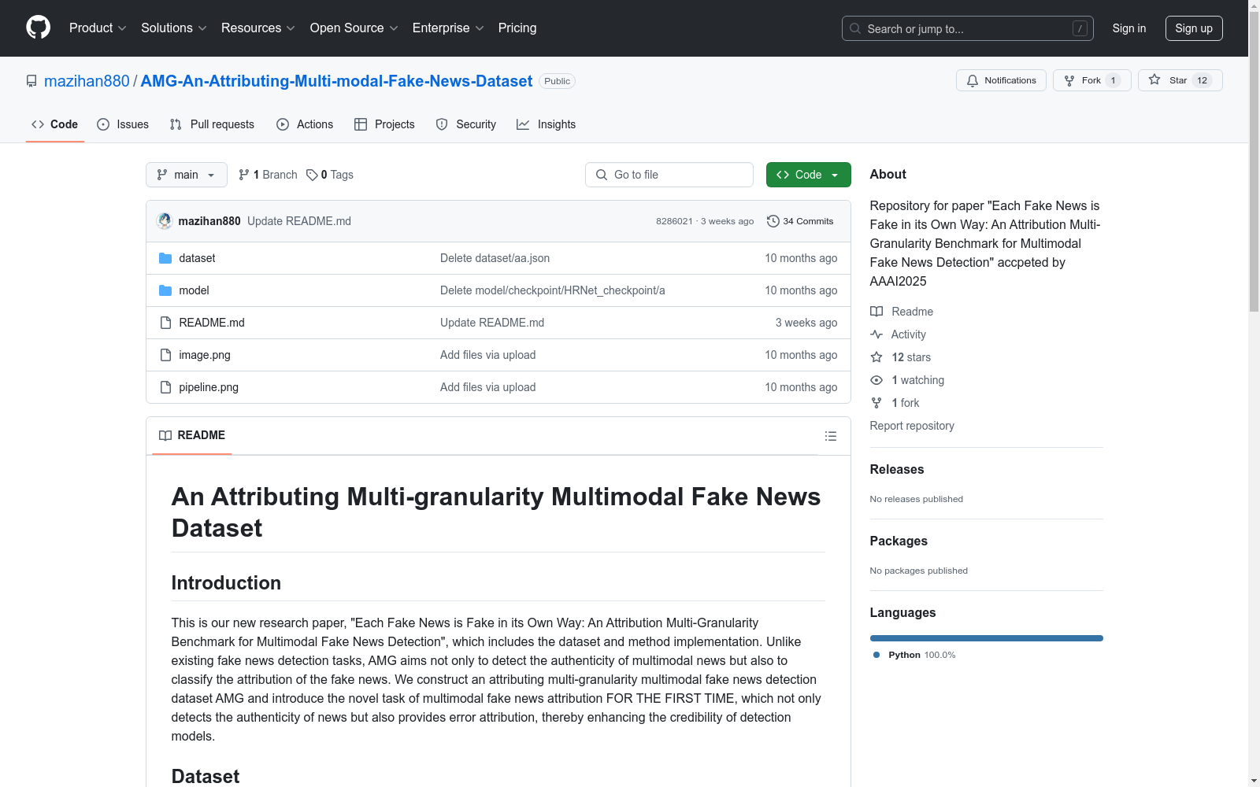Click the blue Python language color dot
Viewport: 1260px width, 787px height.
click(876, 655)
